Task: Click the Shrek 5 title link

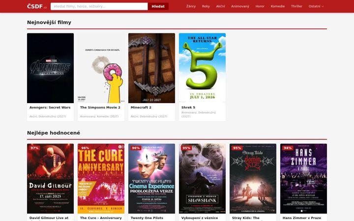Action: point(188,108)
